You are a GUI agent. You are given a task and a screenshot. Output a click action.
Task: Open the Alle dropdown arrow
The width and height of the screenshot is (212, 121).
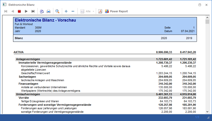(94, 11)
